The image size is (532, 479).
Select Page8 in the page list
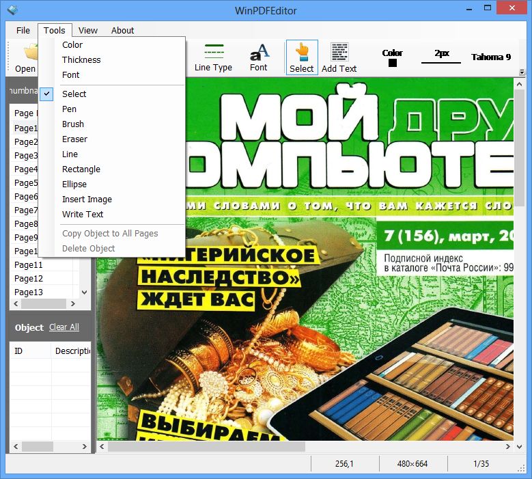[26, 223]
